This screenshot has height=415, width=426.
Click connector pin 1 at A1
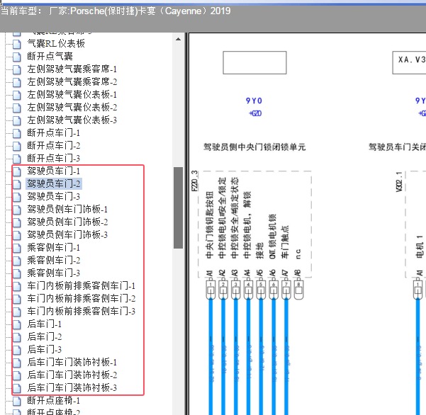[211, 290]
